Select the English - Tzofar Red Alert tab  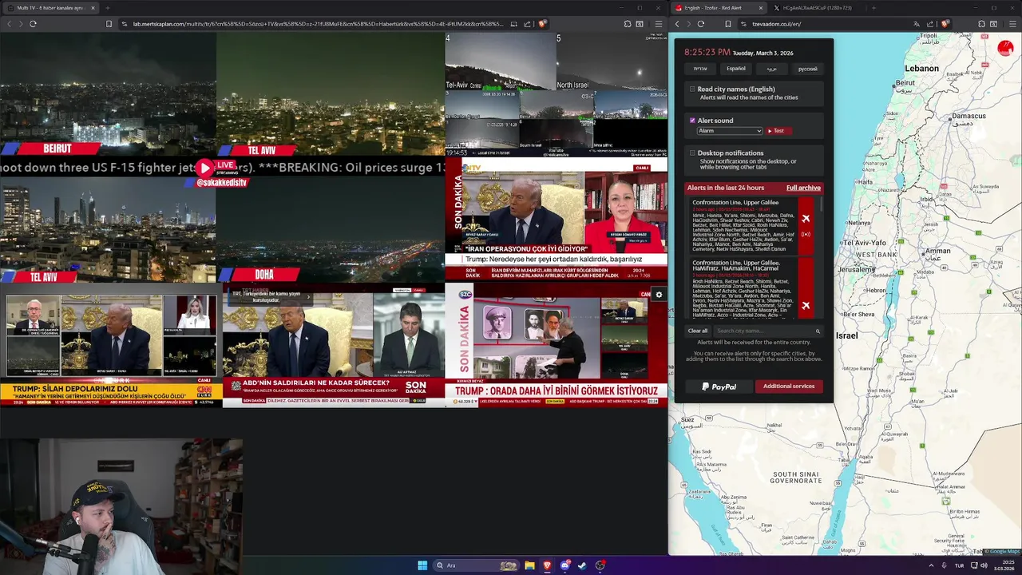[x=719, y=8]
